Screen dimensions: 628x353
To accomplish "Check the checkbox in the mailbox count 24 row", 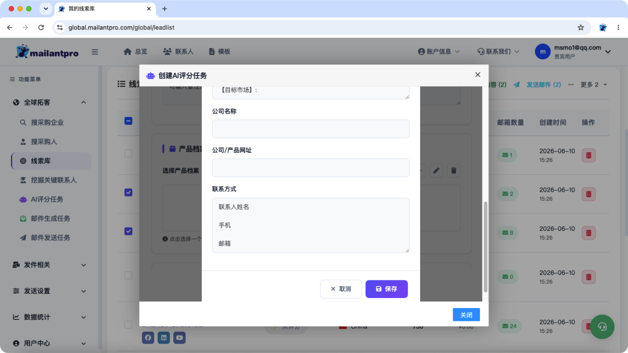I will 128,325.
